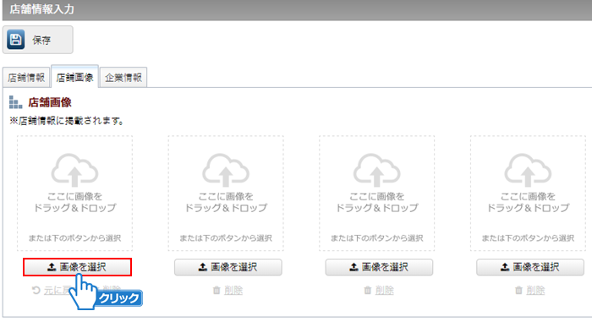Click cloud upload icon in fourth drop zone
Screen dimensions: 592x322
[x=528, y=170]
